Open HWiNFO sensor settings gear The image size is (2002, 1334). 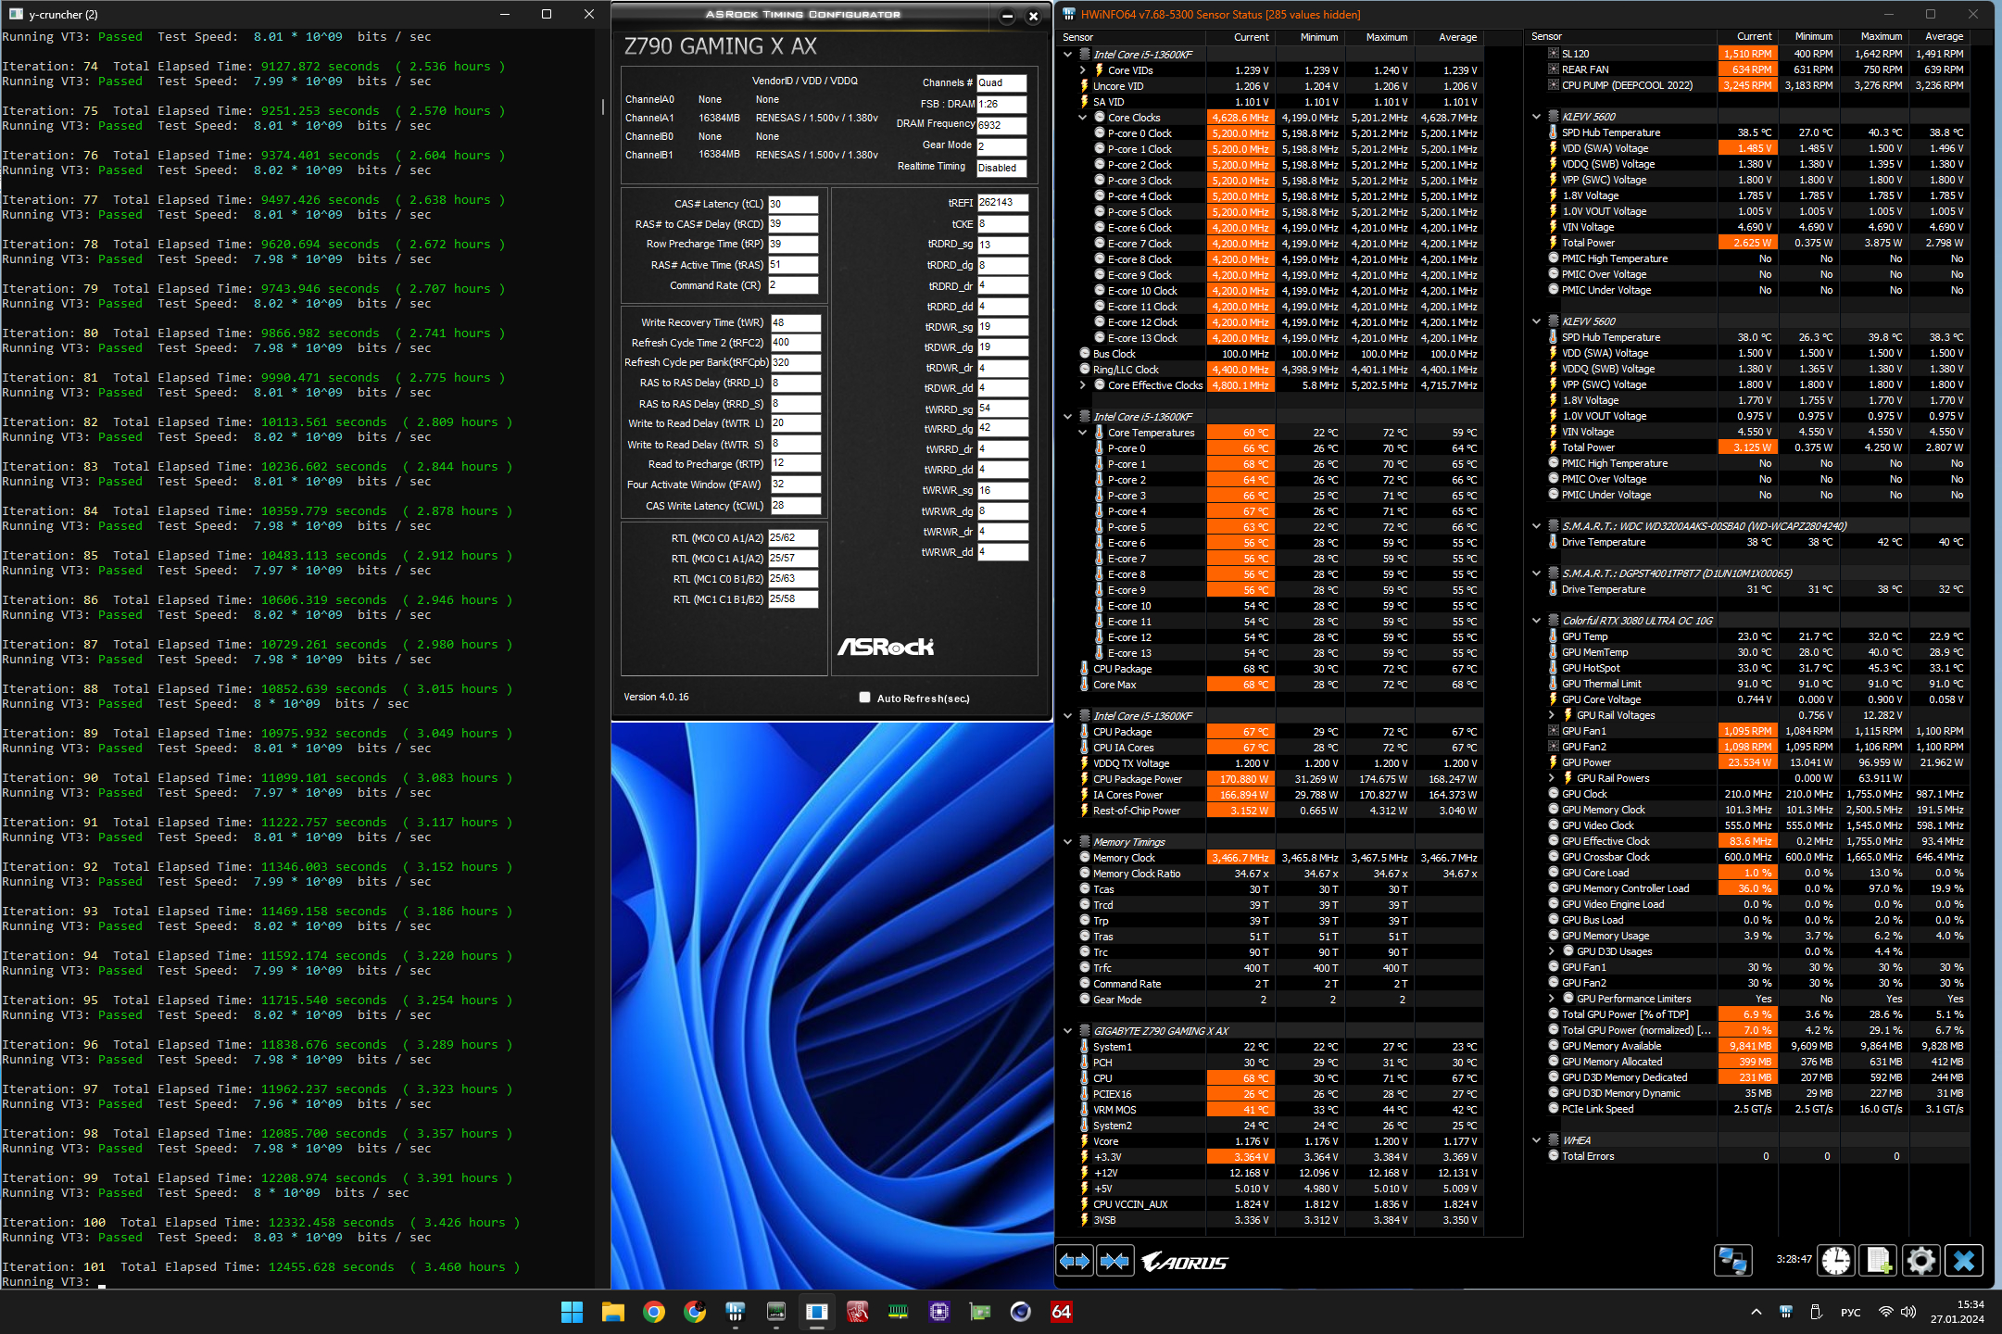click(x=1921, y=1261)
